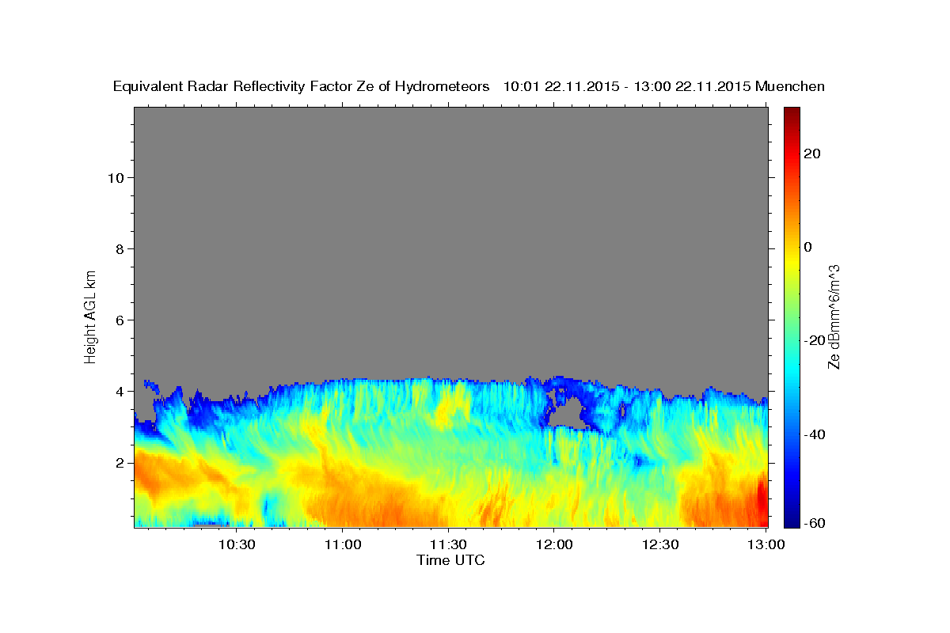Click the height tick label 4

coord(120,391)
